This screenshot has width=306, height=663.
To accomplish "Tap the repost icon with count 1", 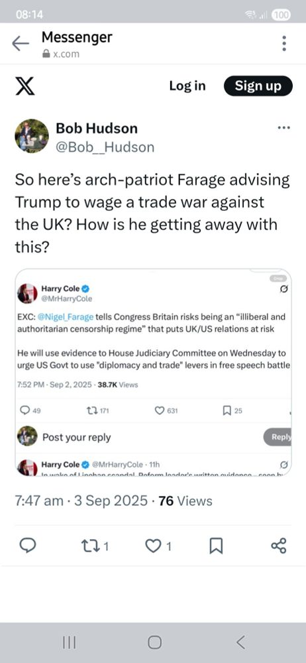I will 94,546.
